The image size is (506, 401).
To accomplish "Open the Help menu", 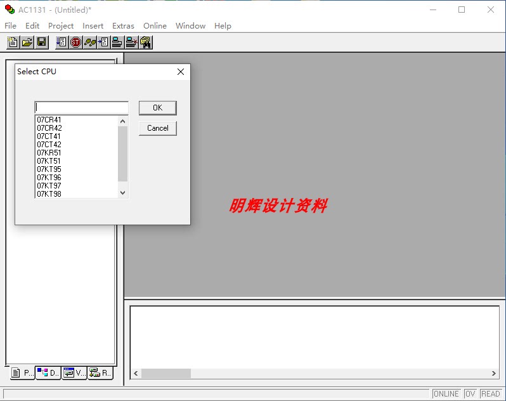I will click(x=223, y=26).
